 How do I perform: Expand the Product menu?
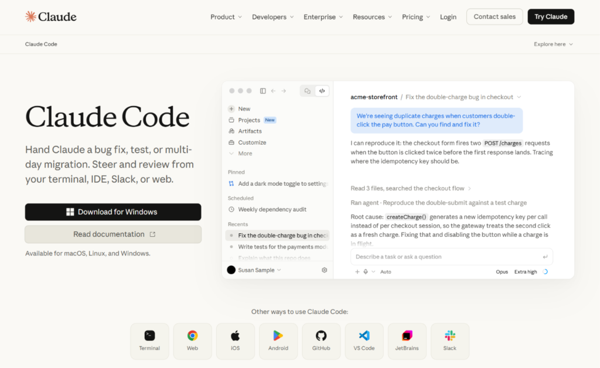click(x=226, y=17)
